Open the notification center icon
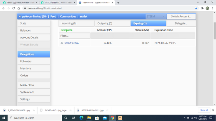The image size is (216, 121). click(211, 118)
